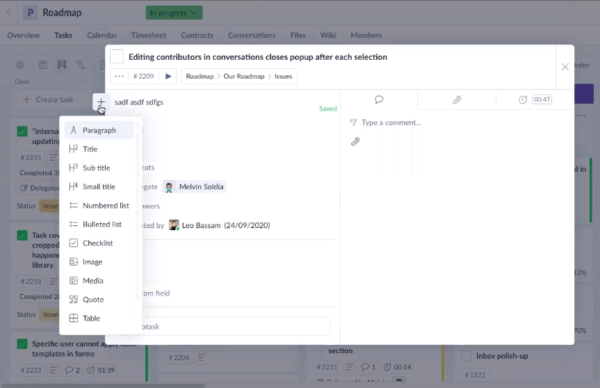Click description icon on task #2218
600x388 pixels.
[x=54, y=281]
